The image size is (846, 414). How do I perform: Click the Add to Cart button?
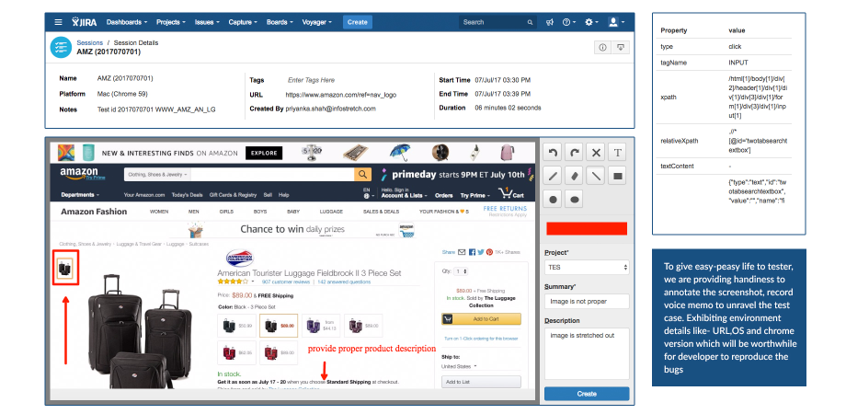click(x=481, y=319)
